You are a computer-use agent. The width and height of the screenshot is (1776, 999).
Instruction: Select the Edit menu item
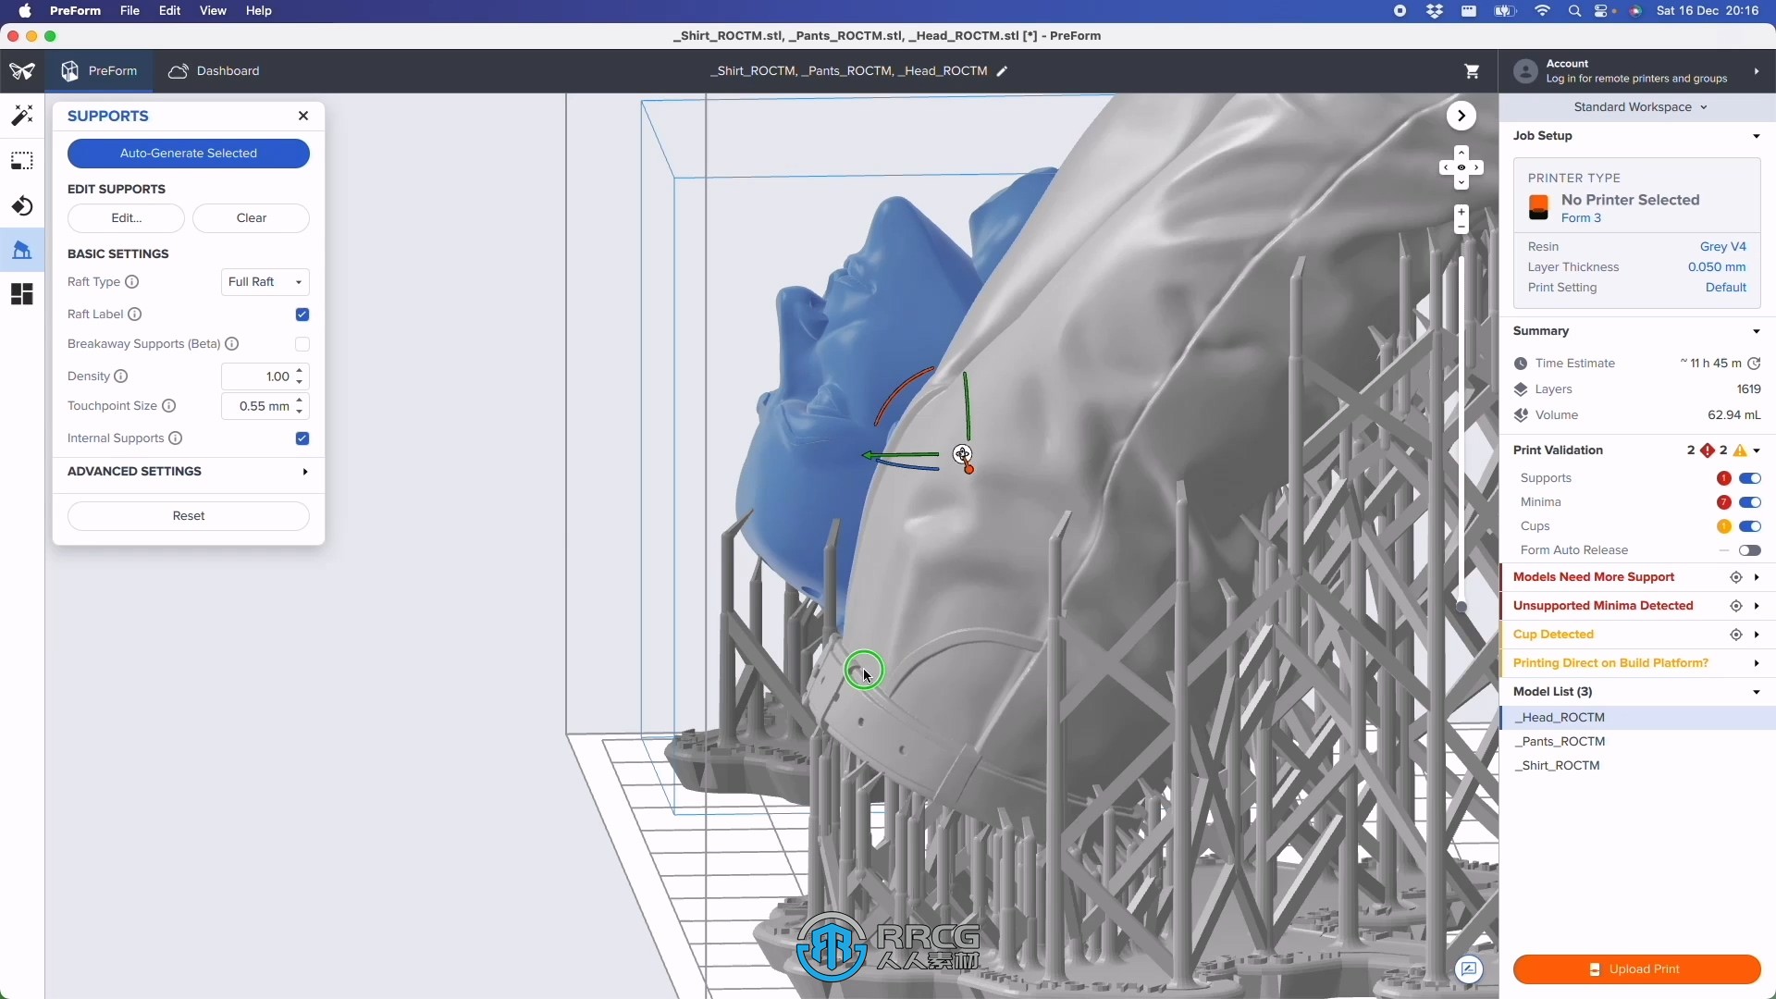tap(169, 10)
